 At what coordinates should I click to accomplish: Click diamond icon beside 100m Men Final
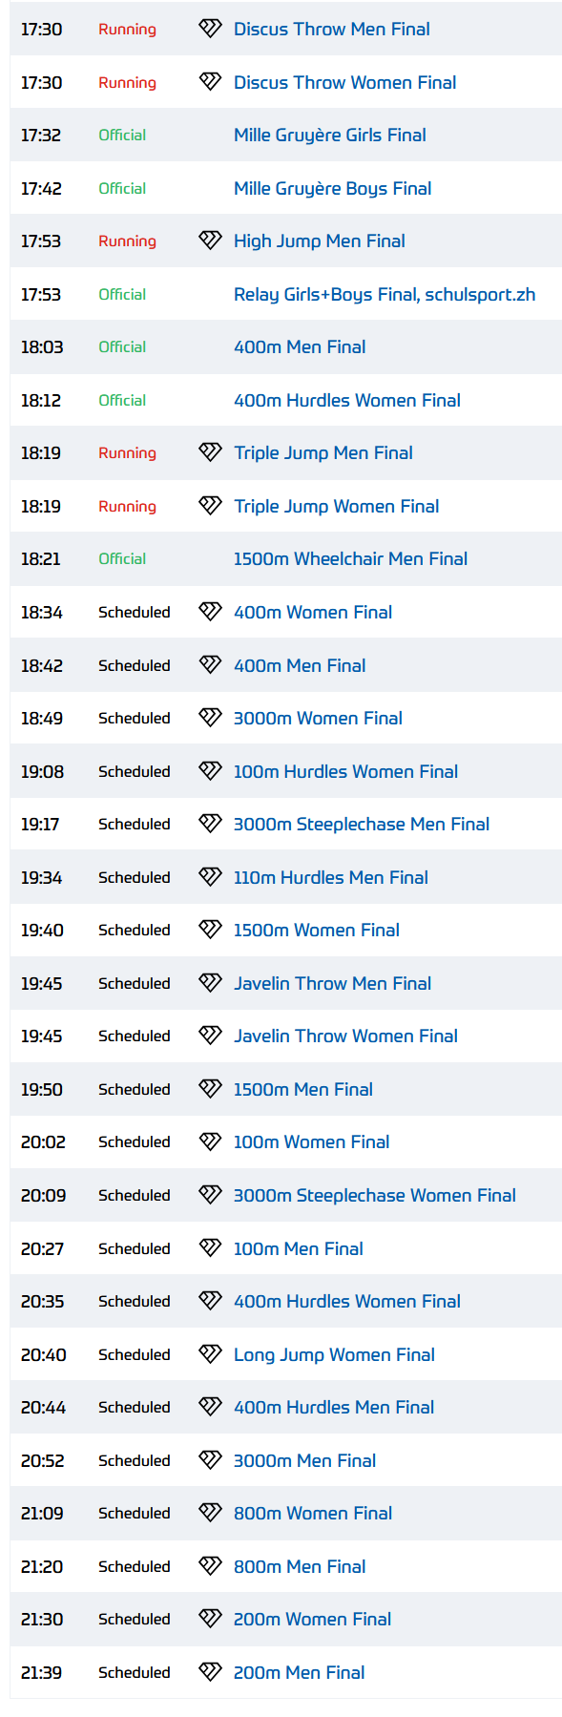click(x=210, y=1247)
